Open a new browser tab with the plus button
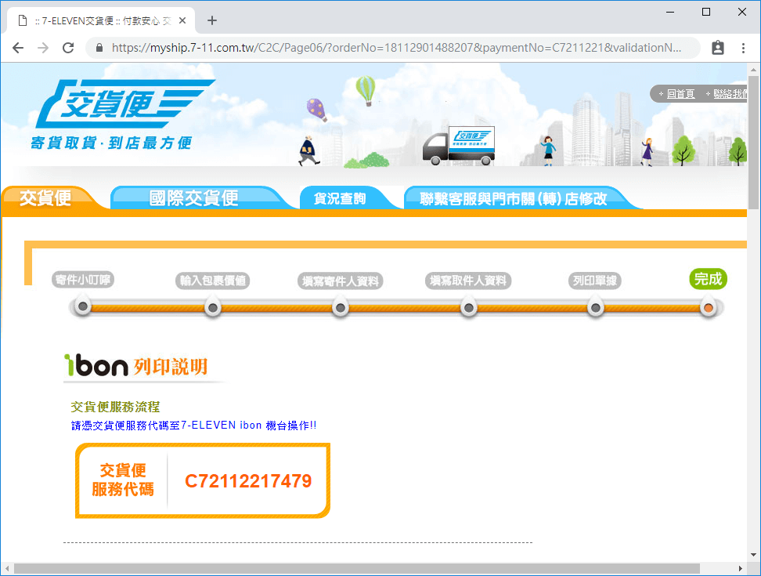761x576 pixels. [211, 20]
